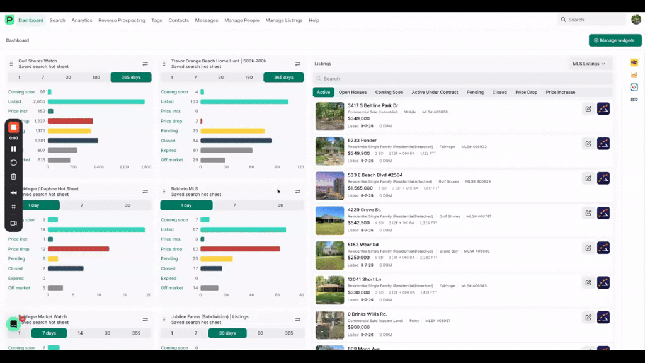Select 7 day range in Baldwin MLS widget
Image resolution: width=645 pixels, height=363 pixels.
click(x=234, y=205)
